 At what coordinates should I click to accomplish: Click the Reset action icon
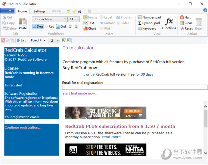pyautogui.click(x=182, y=28)
